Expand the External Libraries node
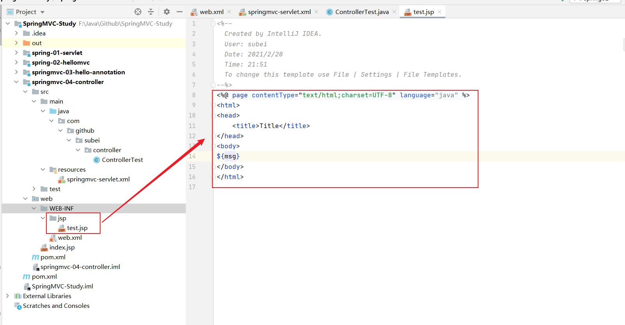Viewport: 625px width, 325px height. [7, 296]
